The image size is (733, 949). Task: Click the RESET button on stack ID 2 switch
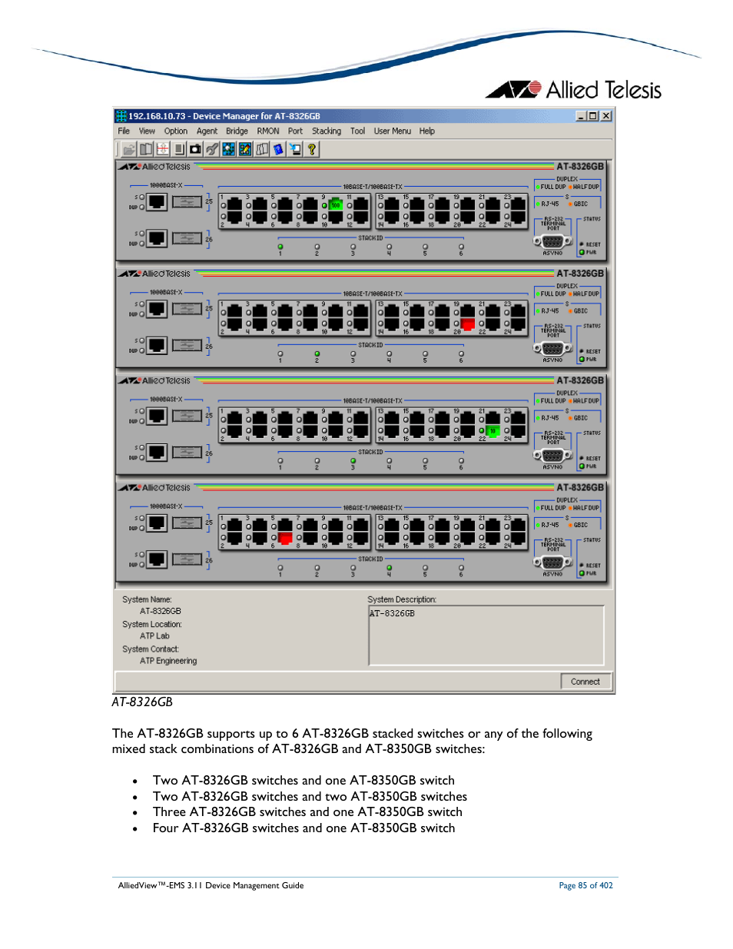click(x=582, y=351)
